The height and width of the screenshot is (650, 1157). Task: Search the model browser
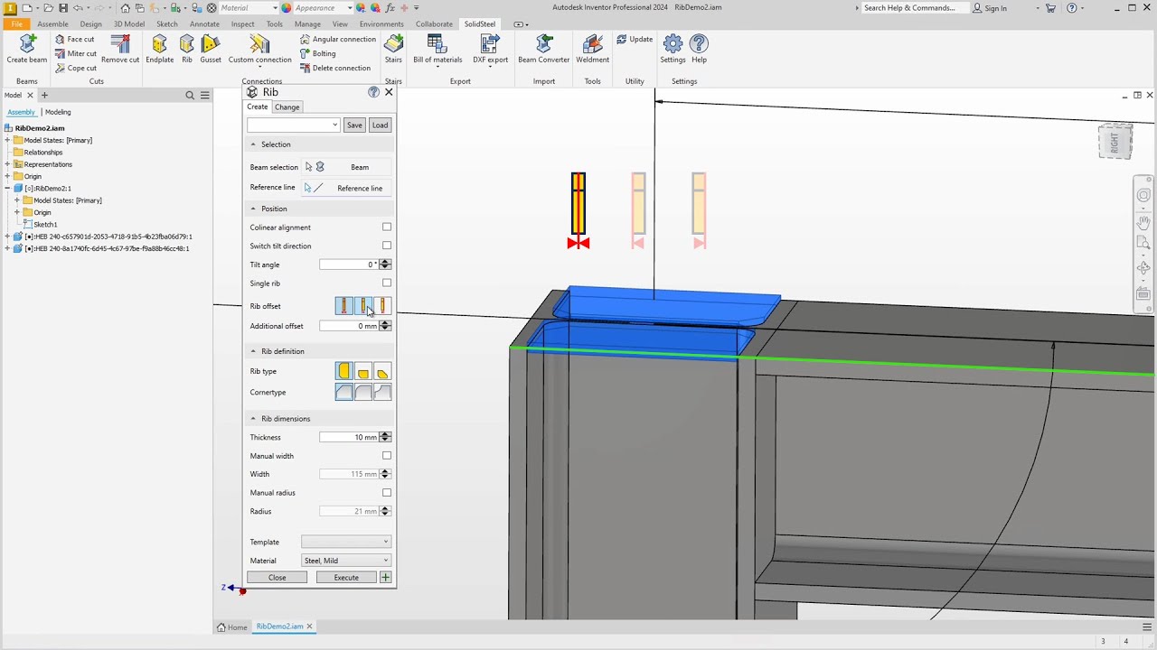coord(190,95)
